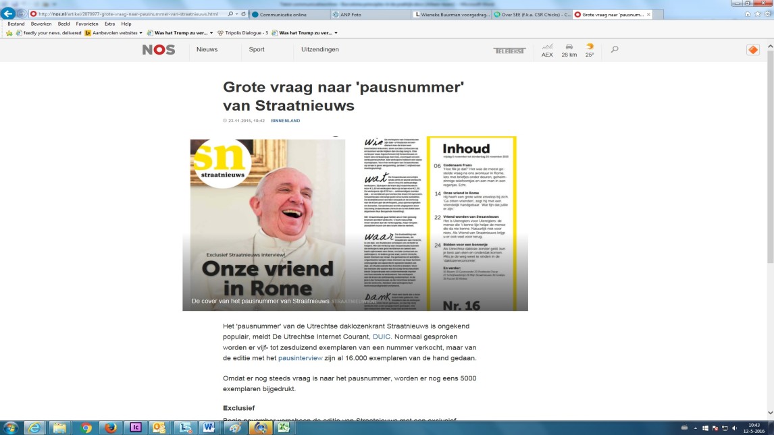Open the favorites star in the browser toolbar

757,14
